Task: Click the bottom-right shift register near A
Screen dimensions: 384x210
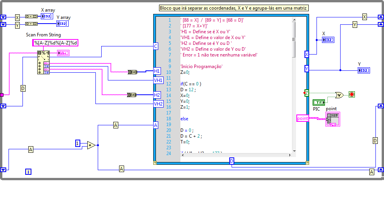Action: pyautogui.click(x=381, y=169)
